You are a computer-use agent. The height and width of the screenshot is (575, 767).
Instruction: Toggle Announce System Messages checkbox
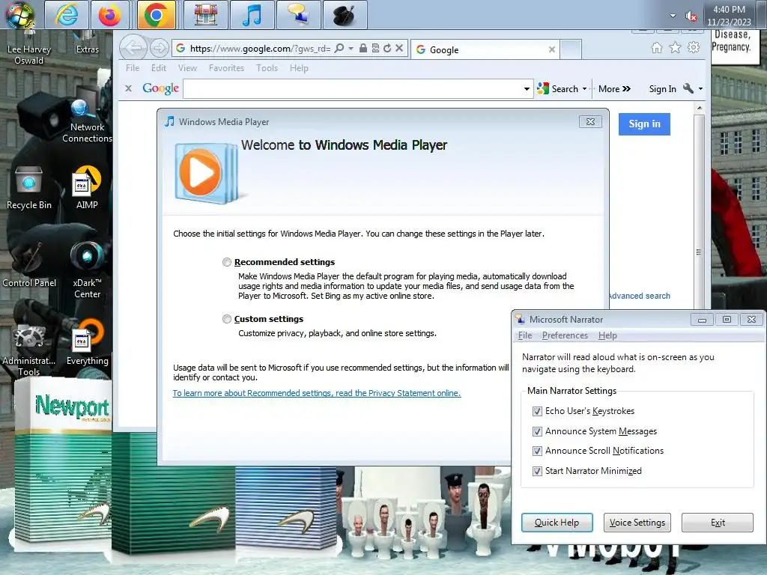click(x=537, y=431)
